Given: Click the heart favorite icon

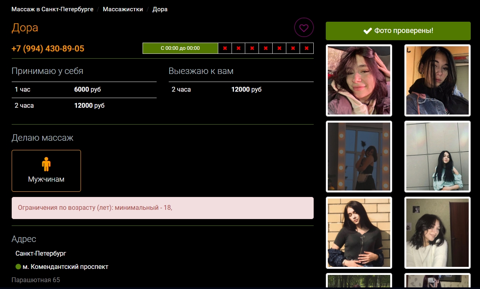Looking at the screenshot, I should 304,28.
